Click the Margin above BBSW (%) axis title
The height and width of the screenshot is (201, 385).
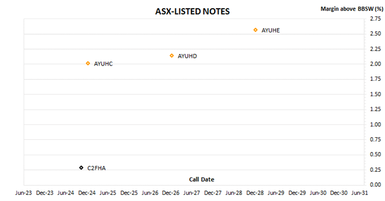point(352,9)
